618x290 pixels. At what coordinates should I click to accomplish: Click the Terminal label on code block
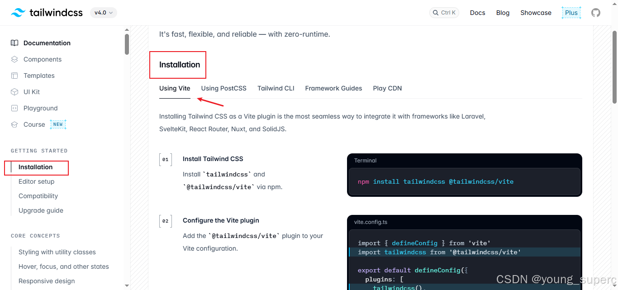(x=366, y=161)
